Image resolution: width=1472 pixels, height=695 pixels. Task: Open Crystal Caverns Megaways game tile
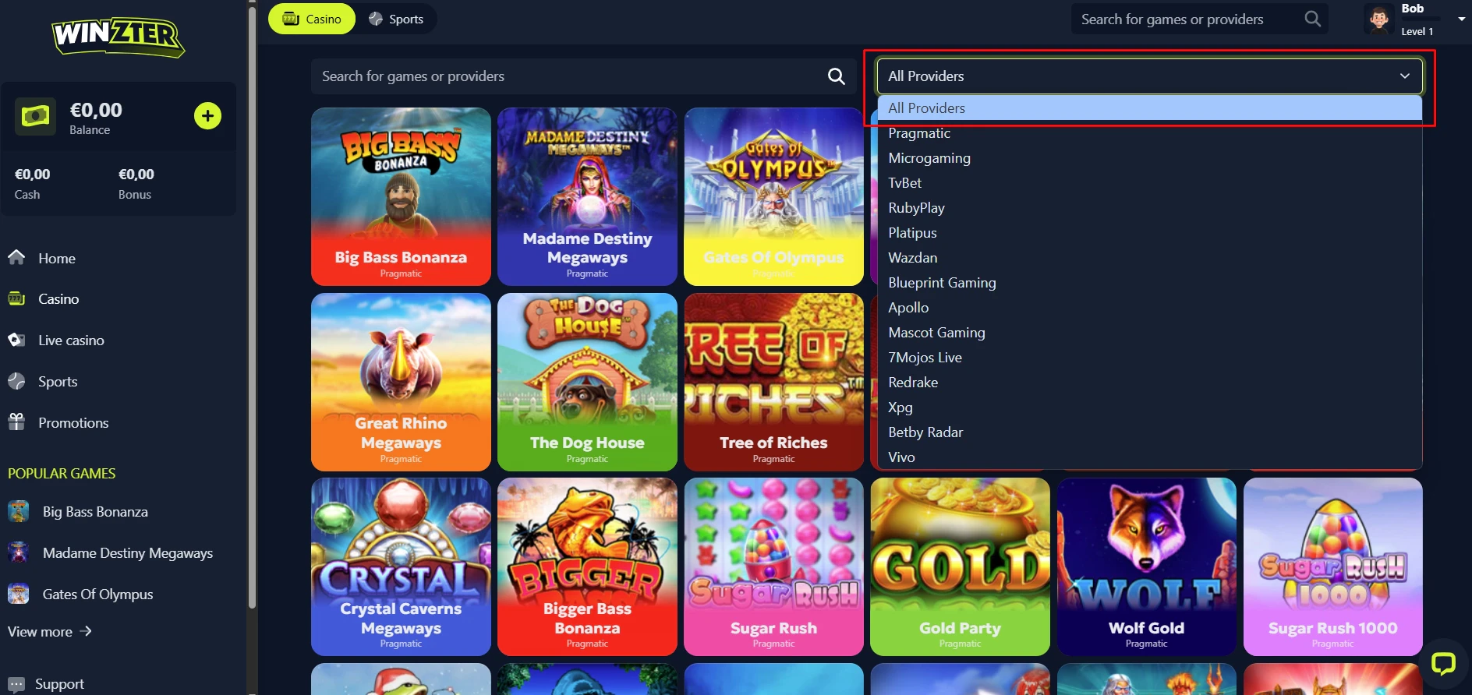coord(401,566)
